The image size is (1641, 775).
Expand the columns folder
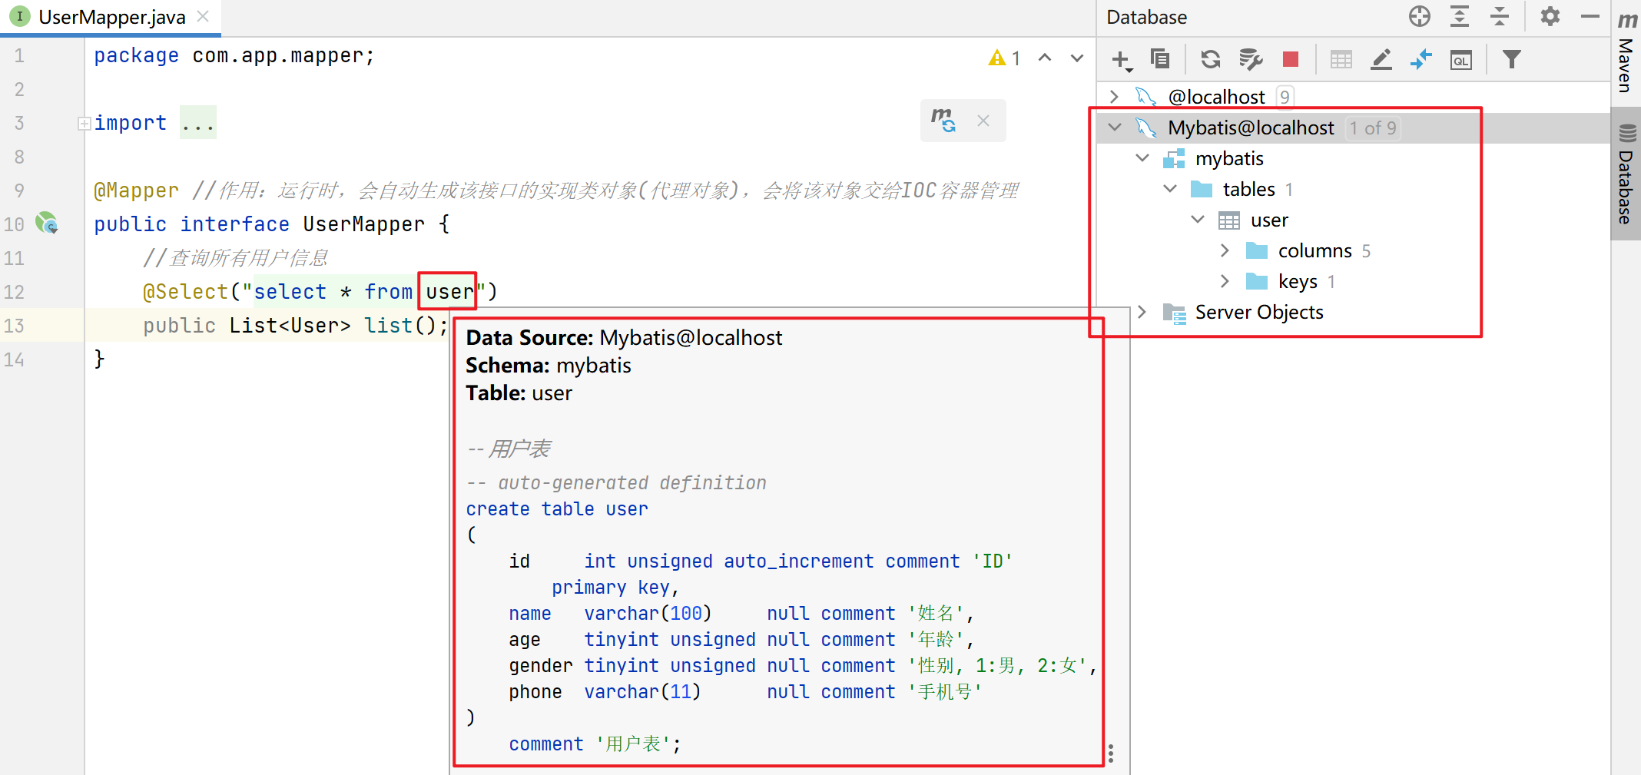coord(1225,250)
